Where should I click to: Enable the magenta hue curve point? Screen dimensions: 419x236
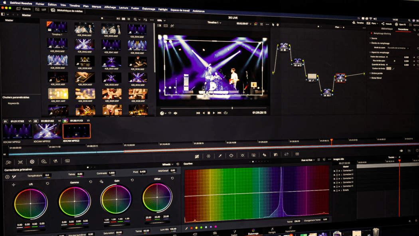click(215, 227)
